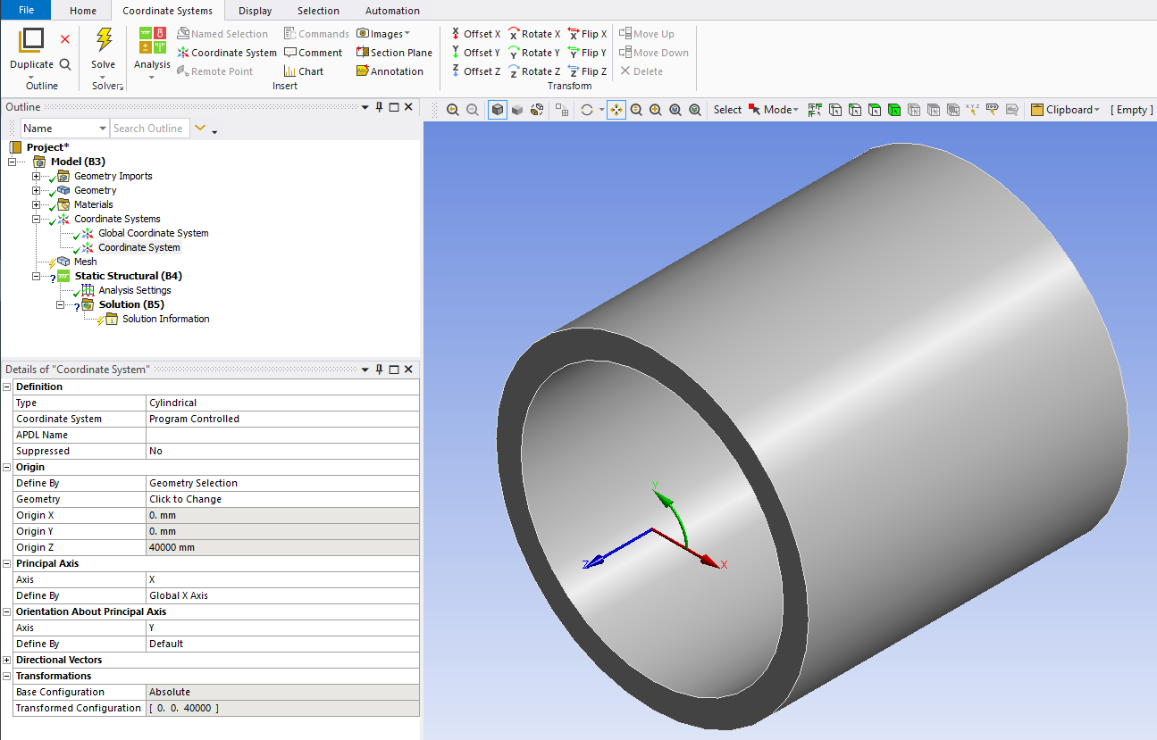Click the Pan tool in graphics toolbar

pyautogui.click(x=616, y=110)
